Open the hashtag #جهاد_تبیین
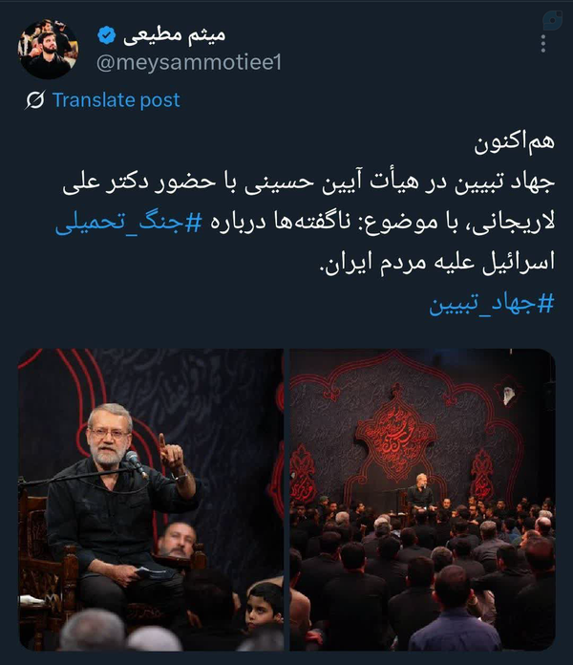The width and height of the screenshot is (573, 665). click(492, 304)
